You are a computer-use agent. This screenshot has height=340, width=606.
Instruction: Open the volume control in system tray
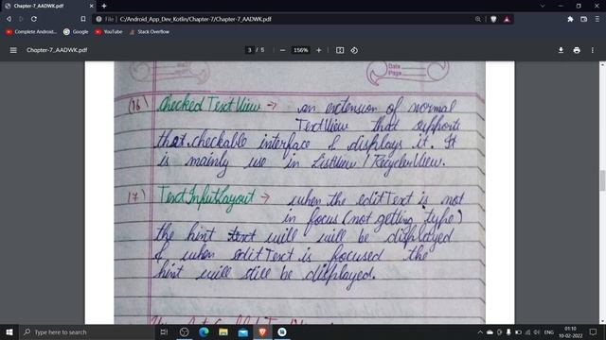537,331
